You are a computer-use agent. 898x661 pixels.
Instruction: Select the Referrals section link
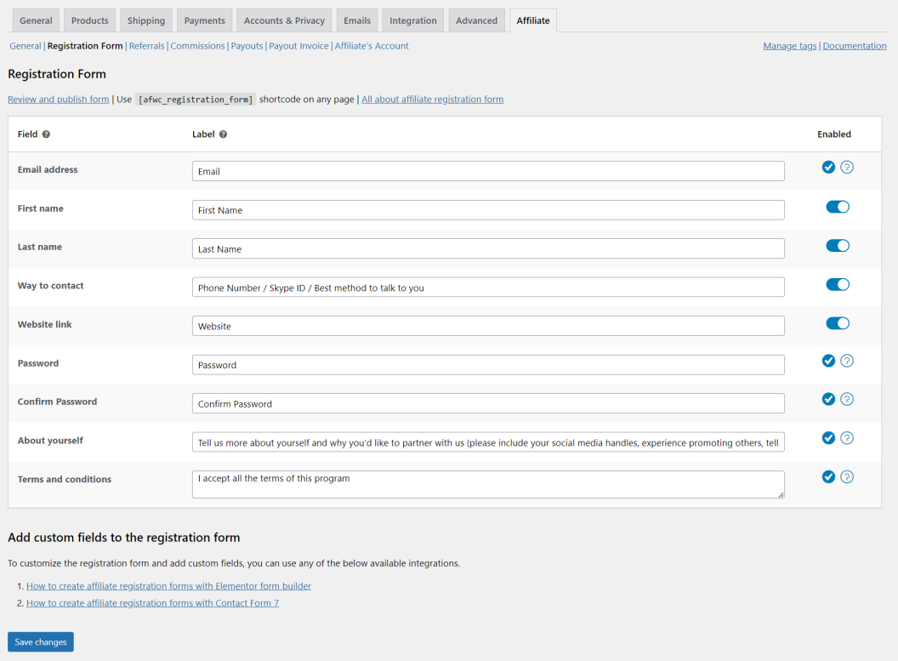pyautogui.click(x=146, y=46)
